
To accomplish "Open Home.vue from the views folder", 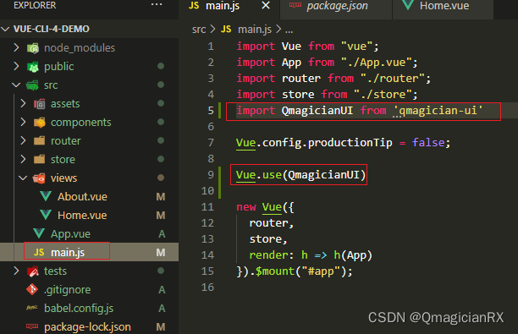I will [82, 215].
